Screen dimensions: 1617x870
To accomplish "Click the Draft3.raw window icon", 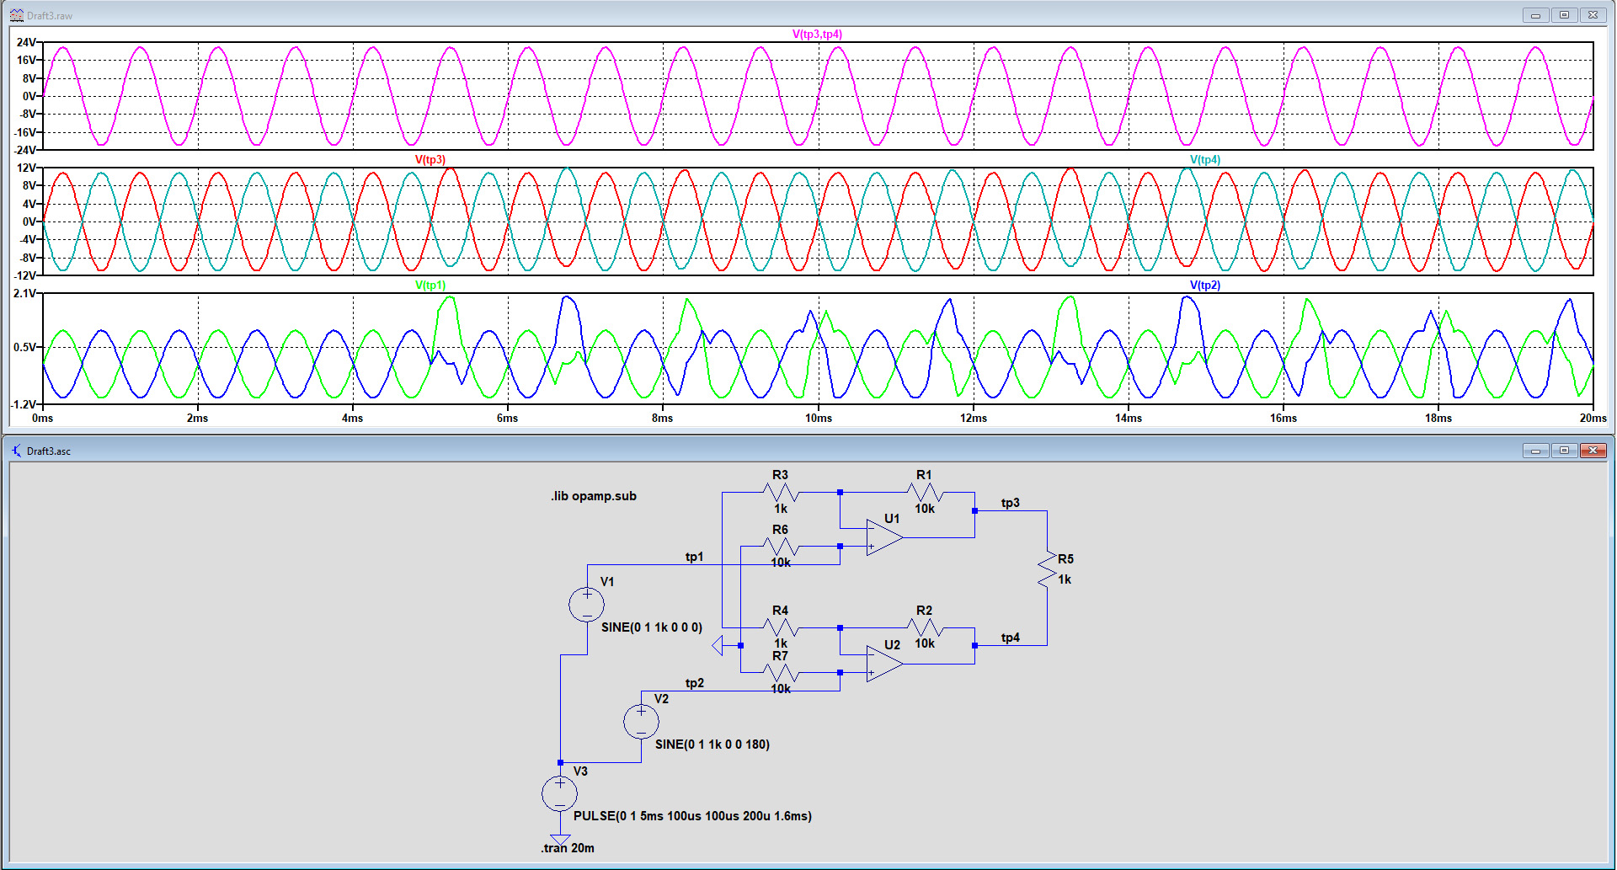I will pos(16,15).
